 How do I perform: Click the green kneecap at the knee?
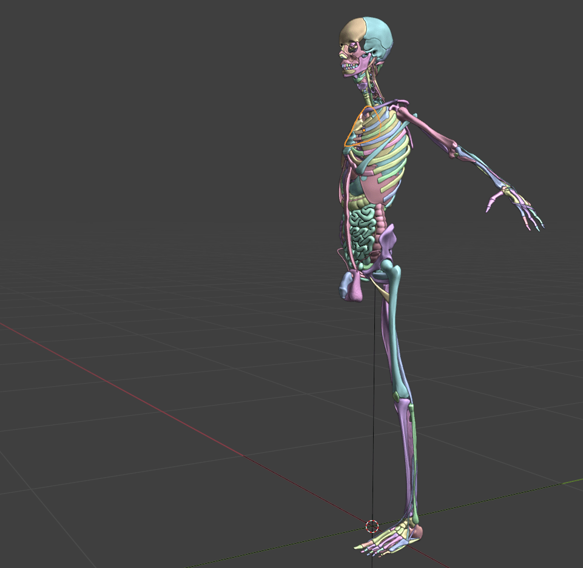tap(398, 396)
